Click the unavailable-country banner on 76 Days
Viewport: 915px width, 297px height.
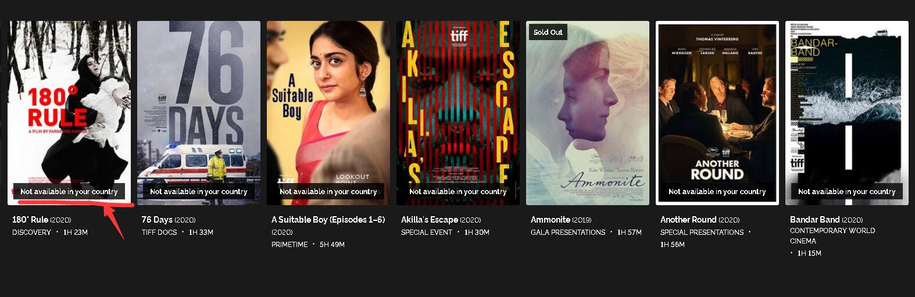click(199, 191)
